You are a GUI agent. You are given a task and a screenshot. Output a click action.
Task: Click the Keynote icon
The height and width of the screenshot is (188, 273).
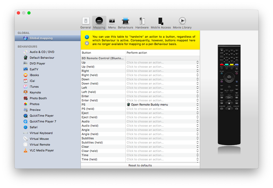(26, 92)
